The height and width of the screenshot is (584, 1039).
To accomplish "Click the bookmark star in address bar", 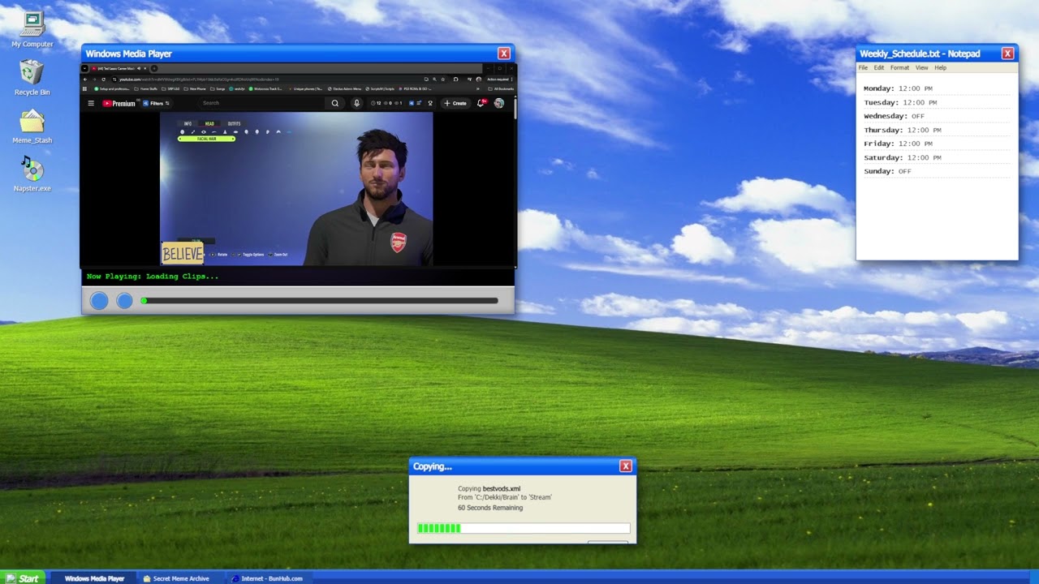I will (443, 79).
